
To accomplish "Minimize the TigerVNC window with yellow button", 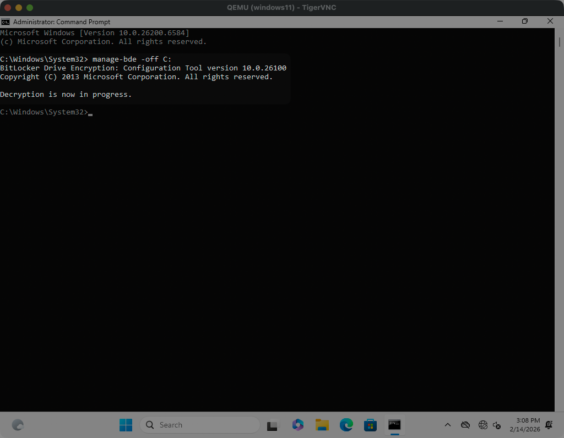I will pos(19,8).
